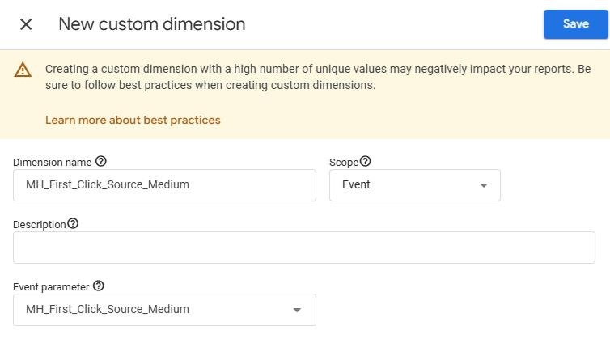Click the help icon next to Scope
Viewport: 610px width, 343px height.
coord(366,162)
